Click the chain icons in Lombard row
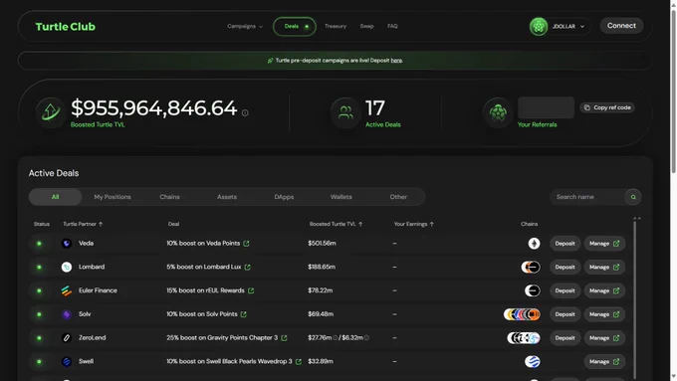This screenshot has width=677, height=381. pos(531,267)
